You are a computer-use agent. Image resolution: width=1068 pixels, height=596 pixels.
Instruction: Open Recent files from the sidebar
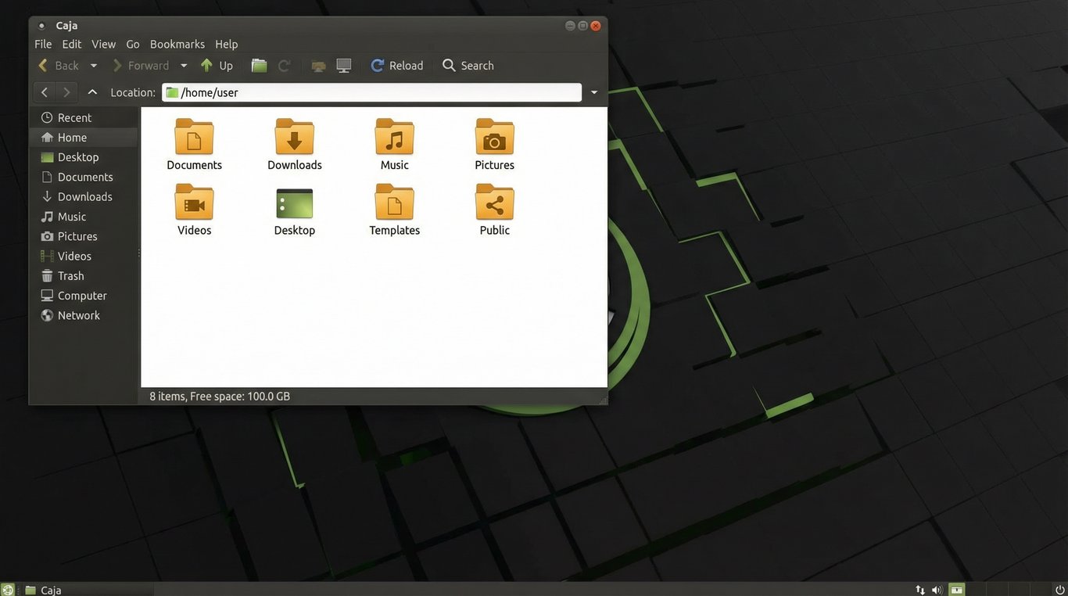(74, 117)
